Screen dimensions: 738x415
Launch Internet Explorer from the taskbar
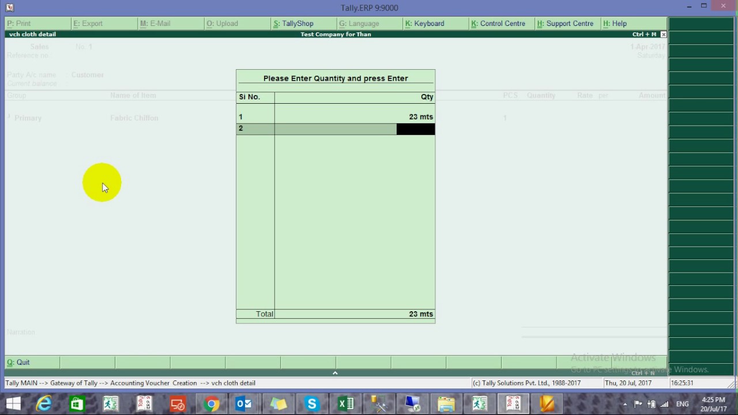coord(44,404)
